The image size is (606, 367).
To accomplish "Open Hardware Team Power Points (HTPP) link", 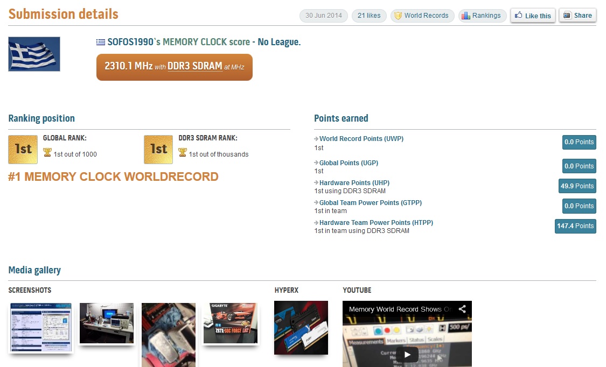I will (376, 223).
